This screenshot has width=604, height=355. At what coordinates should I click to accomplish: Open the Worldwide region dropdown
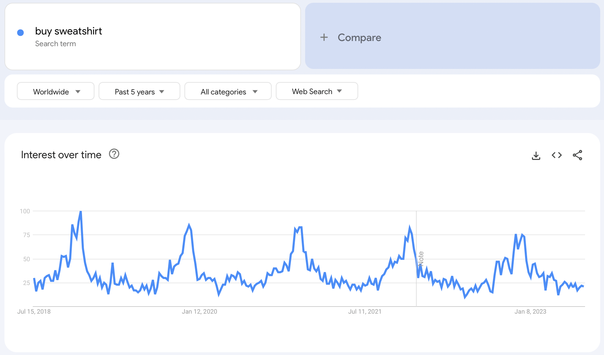click(x=56, y=91)
